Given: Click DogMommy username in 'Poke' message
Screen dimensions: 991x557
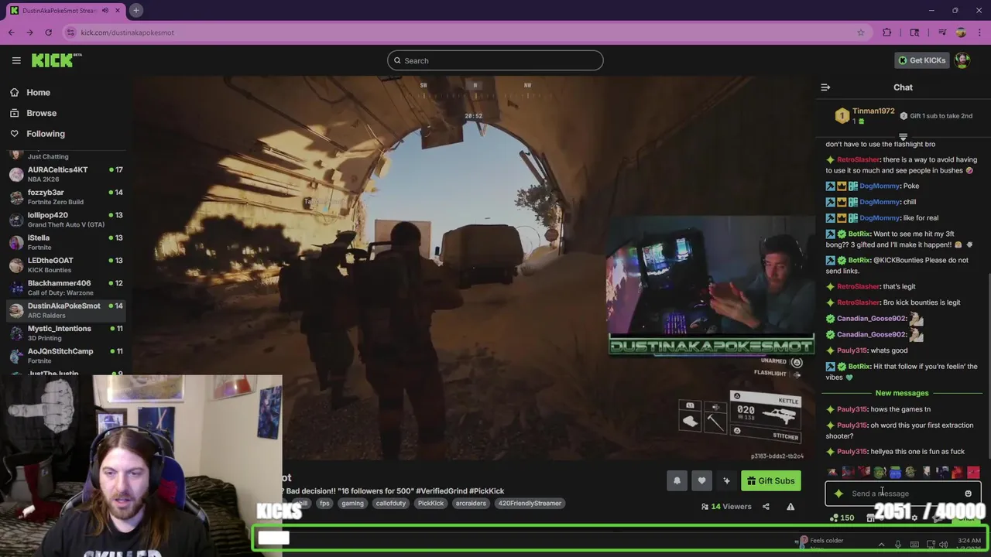Looking at the screenshot, I should (x=880, y=186).
